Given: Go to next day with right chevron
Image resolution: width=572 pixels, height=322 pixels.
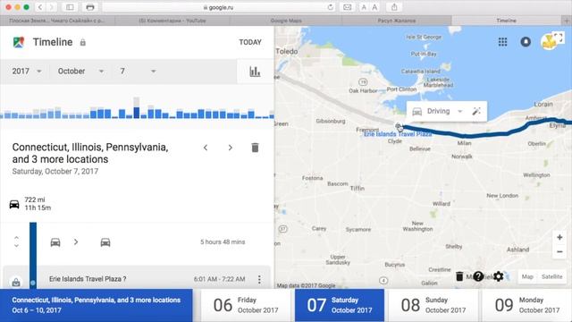Looking at the screenshot, I should pos(231,148).
